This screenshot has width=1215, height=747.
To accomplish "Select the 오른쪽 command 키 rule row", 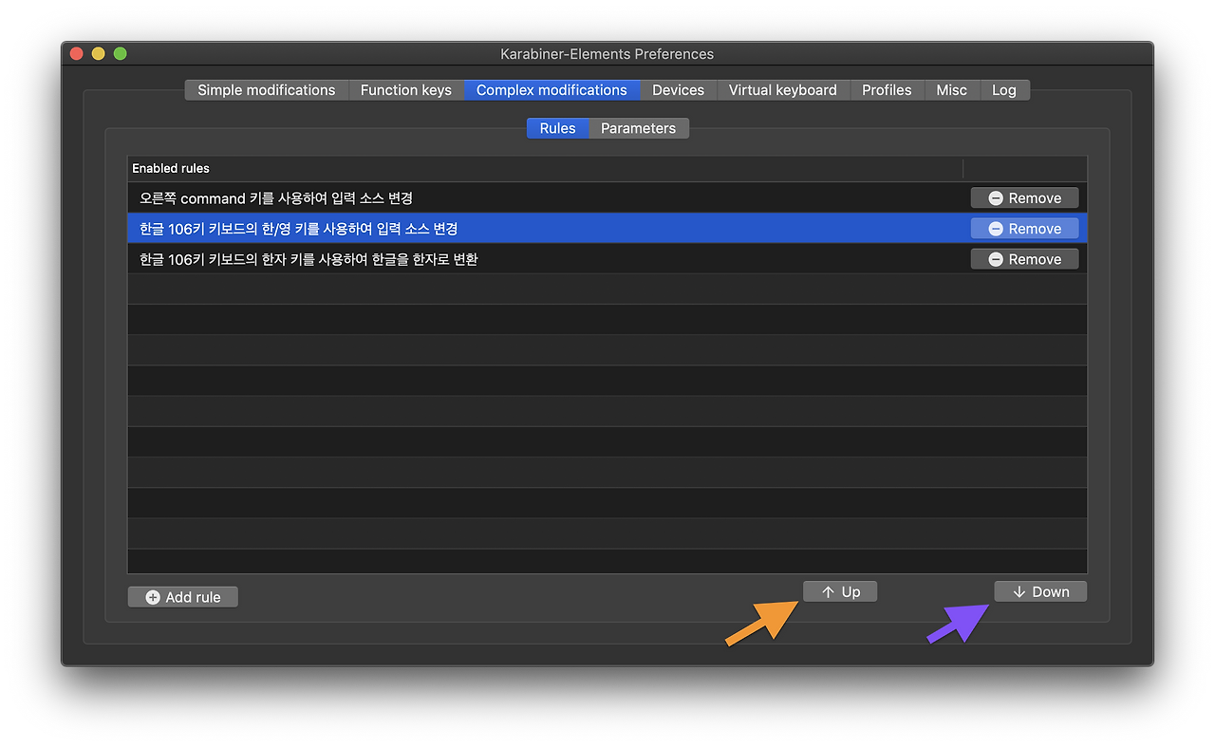I will [607, 198].
